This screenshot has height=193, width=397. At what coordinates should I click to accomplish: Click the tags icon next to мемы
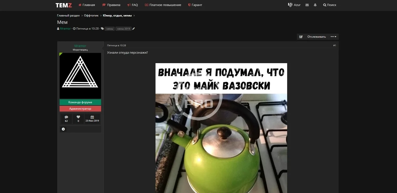coord(102,28)
